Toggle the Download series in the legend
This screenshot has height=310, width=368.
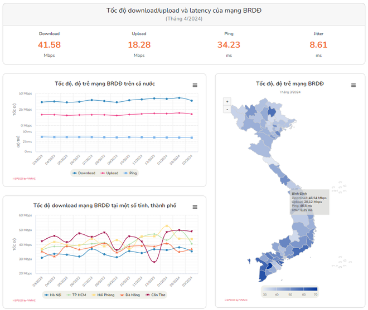(x=84, y=173)
